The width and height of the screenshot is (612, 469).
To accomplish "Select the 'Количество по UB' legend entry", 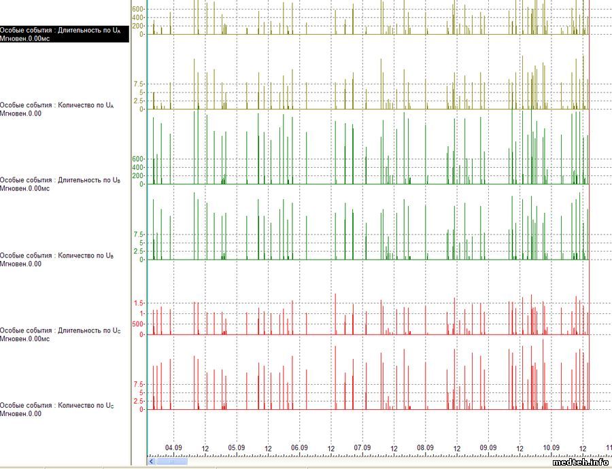I will coord(56,256).
